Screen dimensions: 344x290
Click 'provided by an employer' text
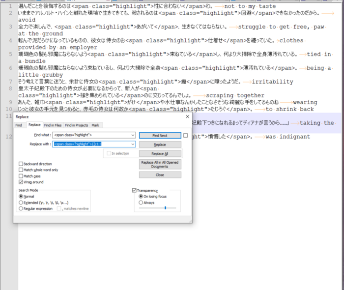[x=57, y=47]
